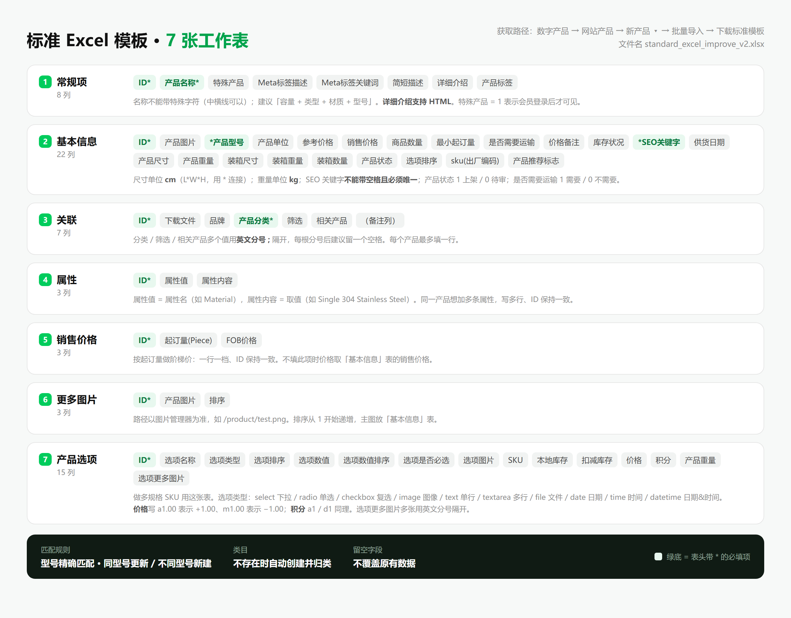Click the 下载文件 tag in 关联
The image size is (791, 618).
180,220
